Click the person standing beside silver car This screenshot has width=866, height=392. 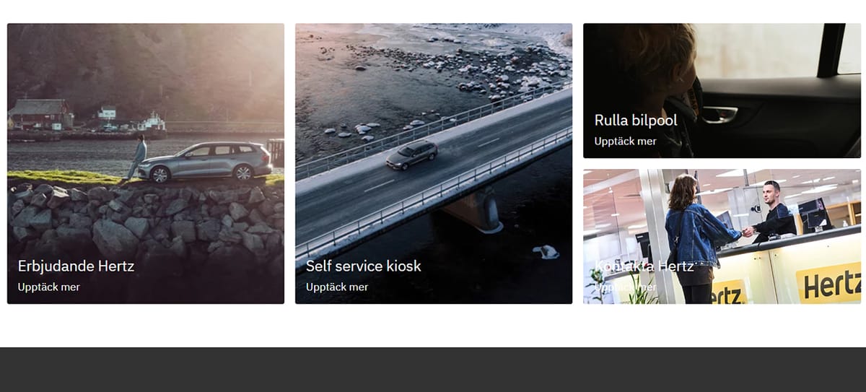point(136,157)
